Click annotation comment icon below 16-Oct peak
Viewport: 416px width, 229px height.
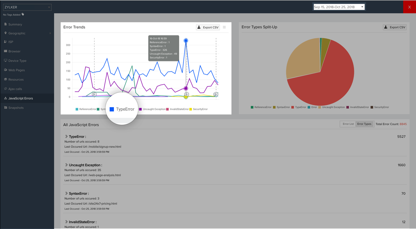(187, 94)
